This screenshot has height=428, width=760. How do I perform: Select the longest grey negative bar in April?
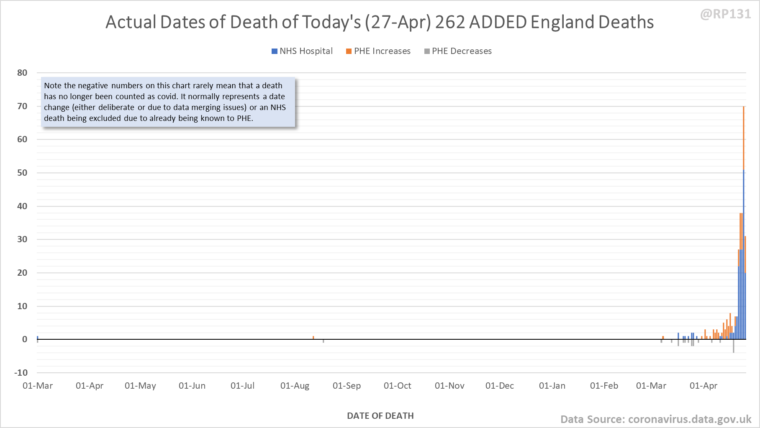[734, 346]
